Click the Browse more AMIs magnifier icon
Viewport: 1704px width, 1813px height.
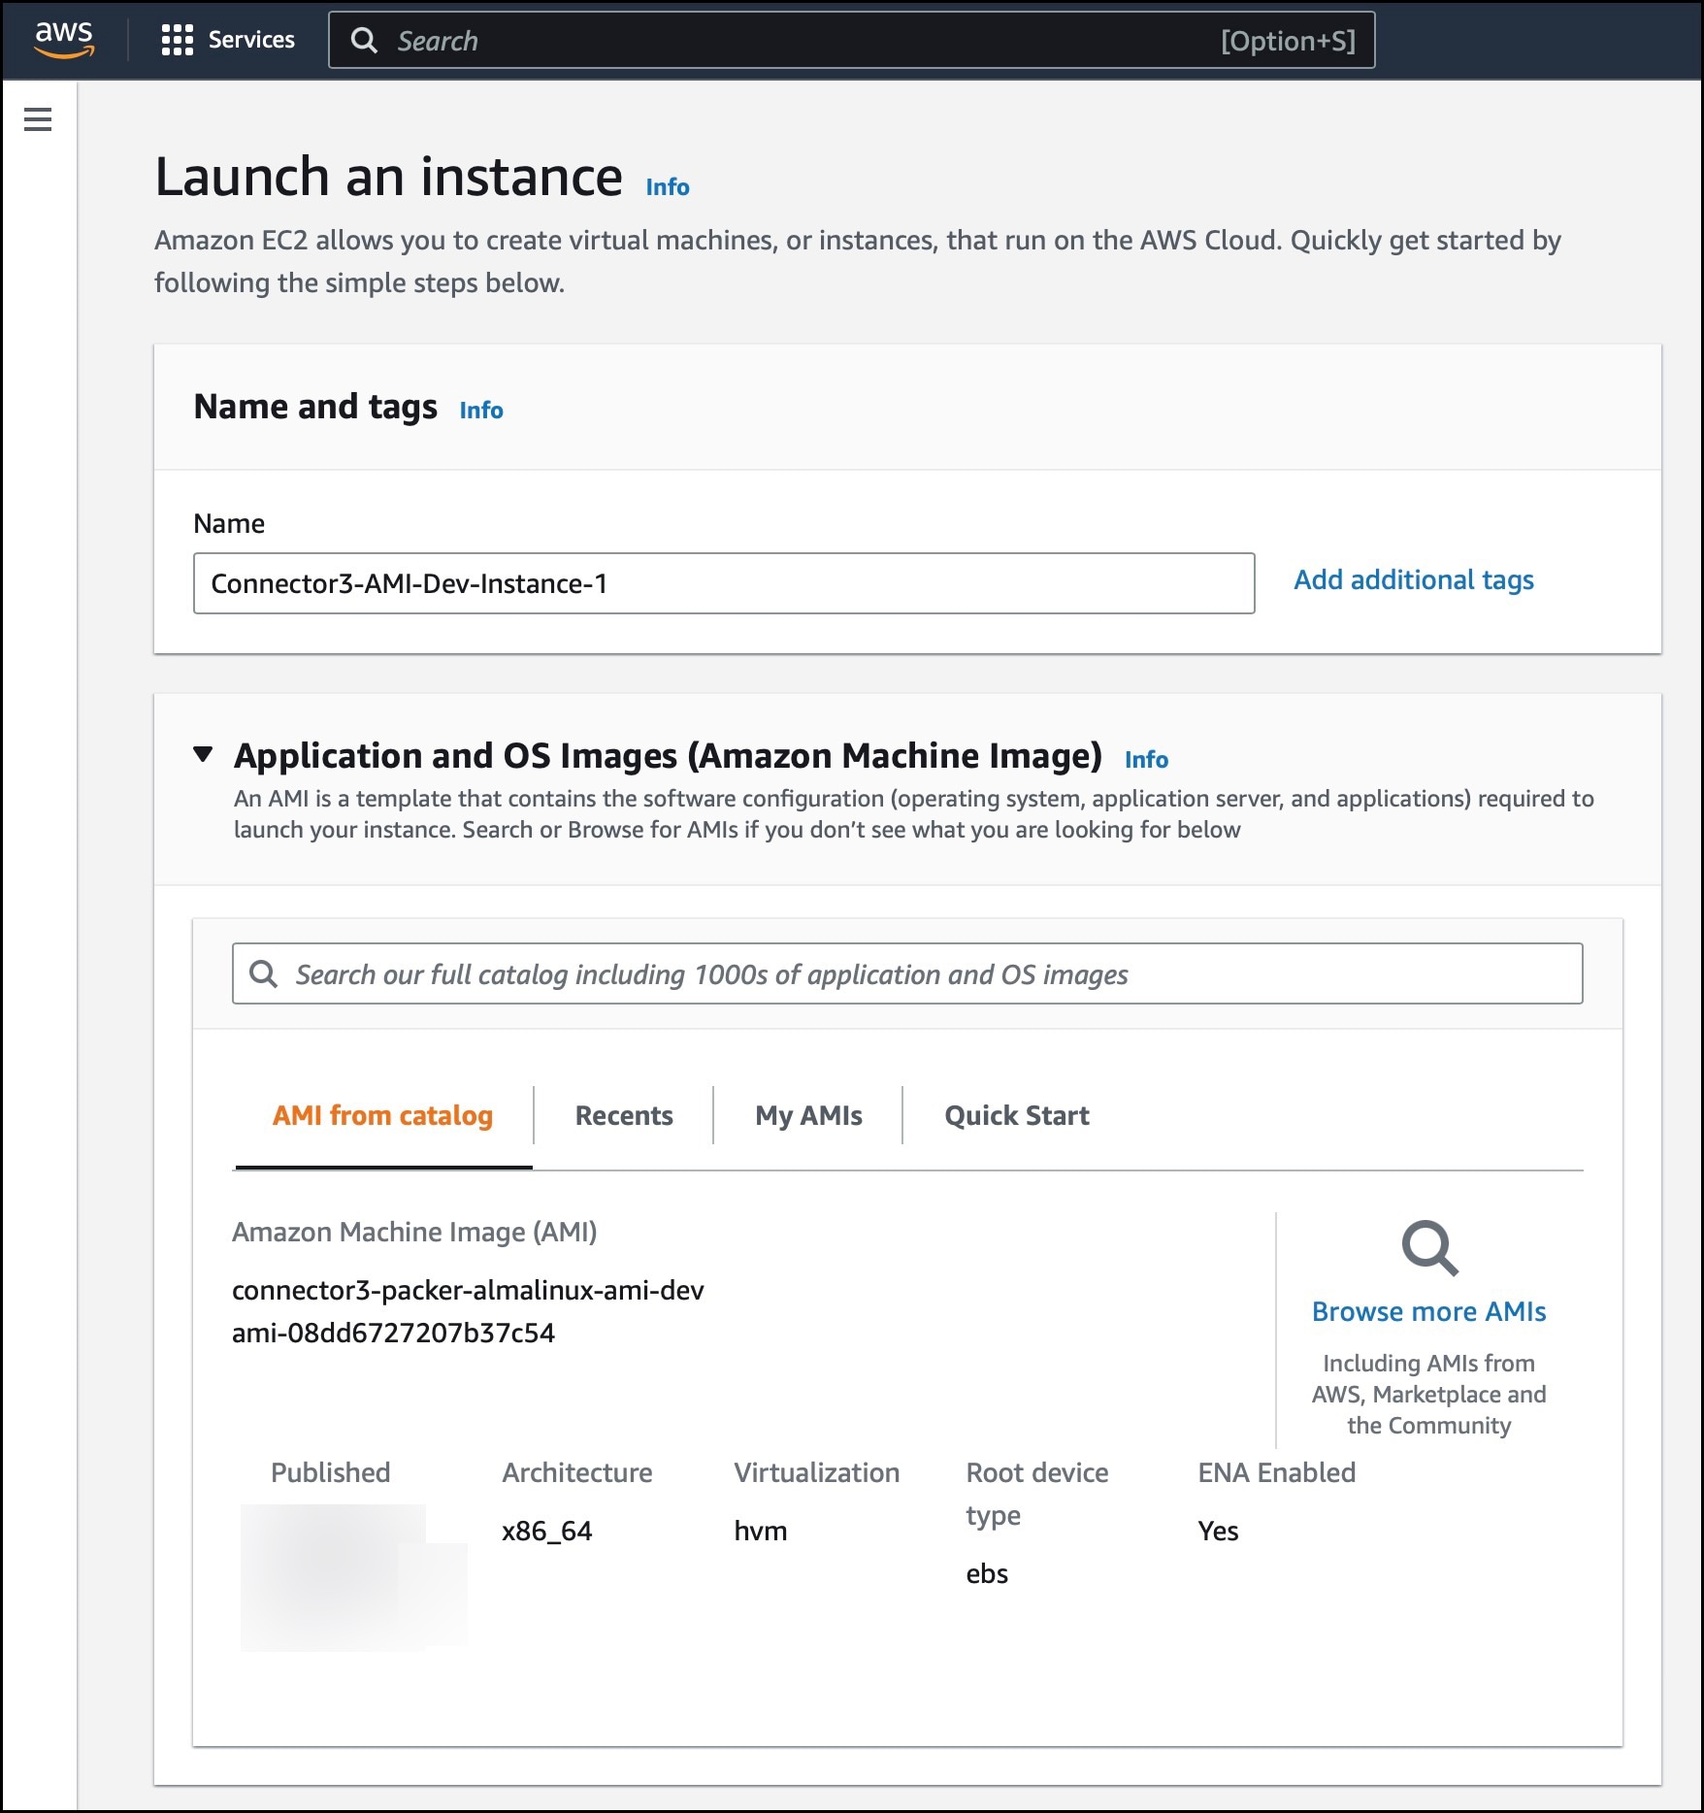click(1429, 1248)
